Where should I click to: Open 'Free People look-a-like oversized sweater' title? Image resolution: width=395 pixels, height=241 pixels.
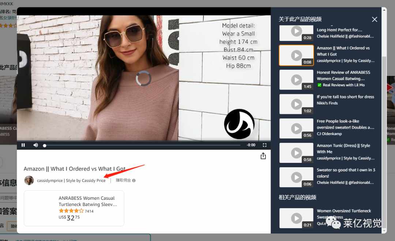345,124
